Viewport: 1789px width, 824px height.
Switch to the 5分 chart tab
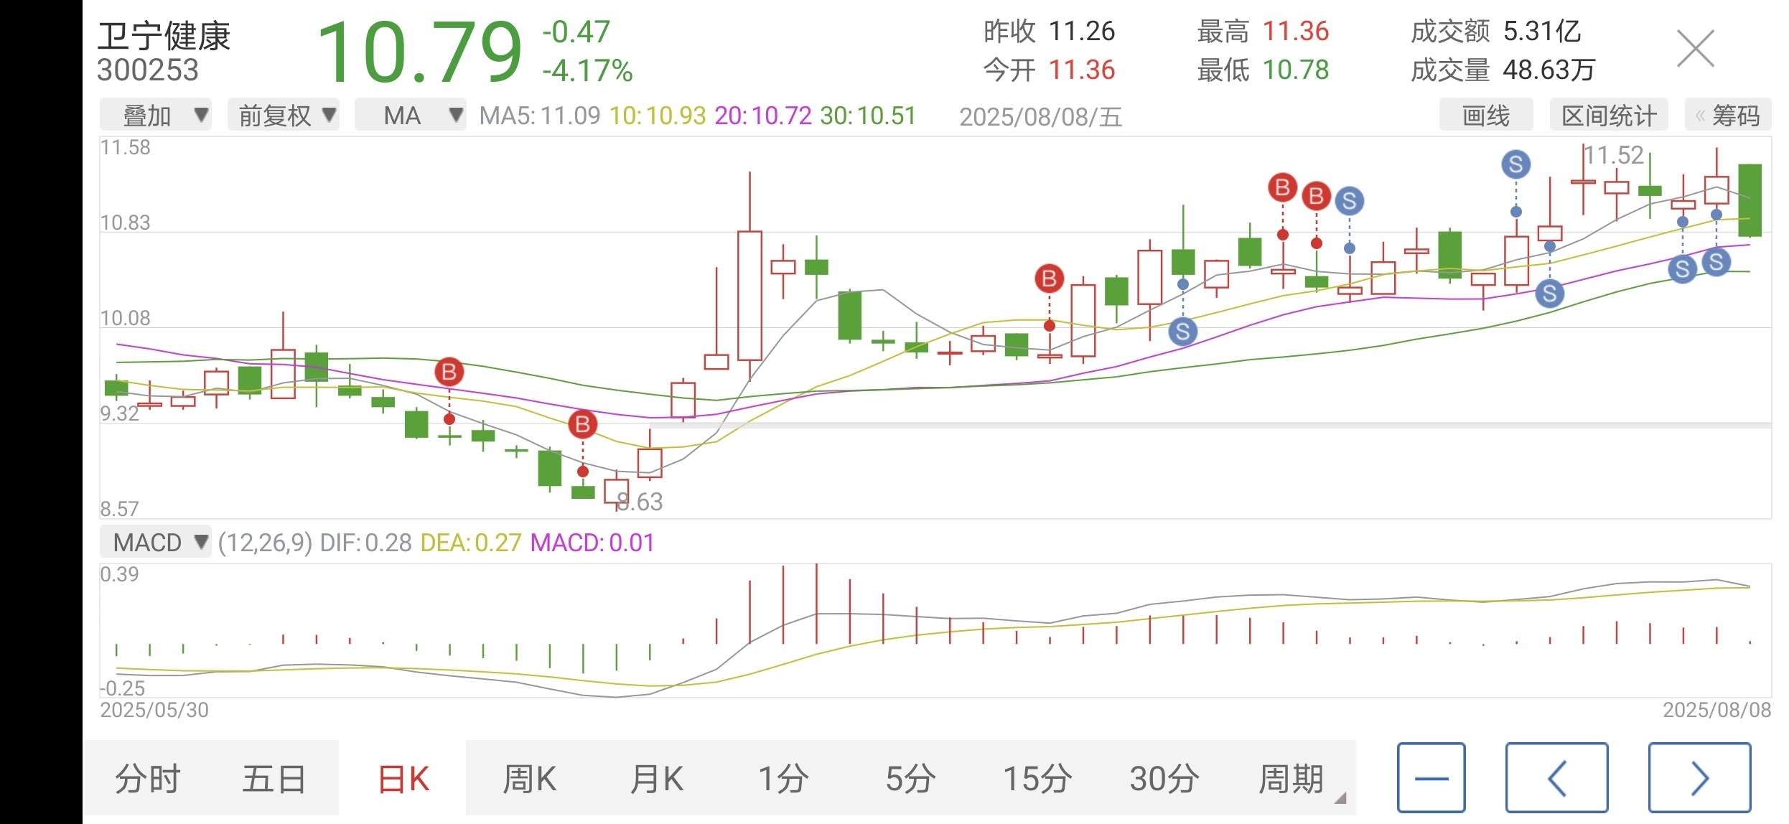tap(910, 779)
